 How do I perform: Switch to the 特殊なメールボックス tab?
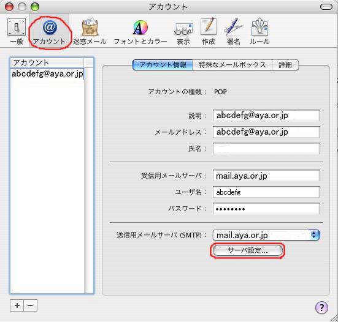click(232, 65)
